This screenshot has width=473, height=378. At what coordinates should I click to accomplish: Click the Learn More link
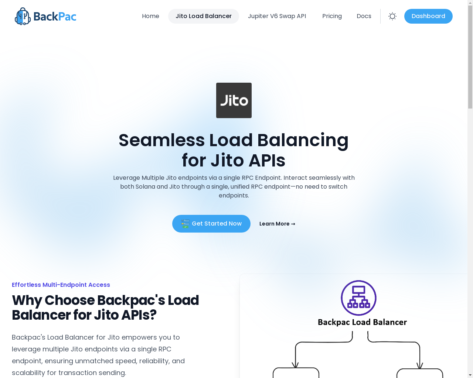point(277,224)
